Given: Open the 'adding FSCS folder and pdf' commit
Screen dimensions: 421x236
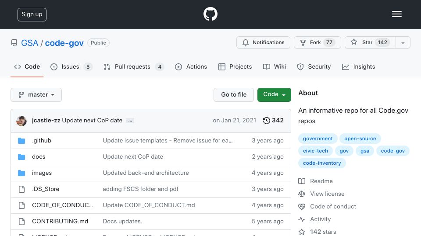Looking at the screenshot, I should click(x=141, y=189).
